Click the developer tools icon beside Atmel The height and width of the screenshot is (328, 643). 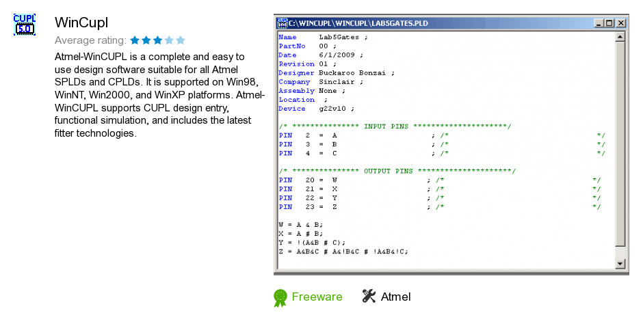pyautogui.click(x=369, y=296)
